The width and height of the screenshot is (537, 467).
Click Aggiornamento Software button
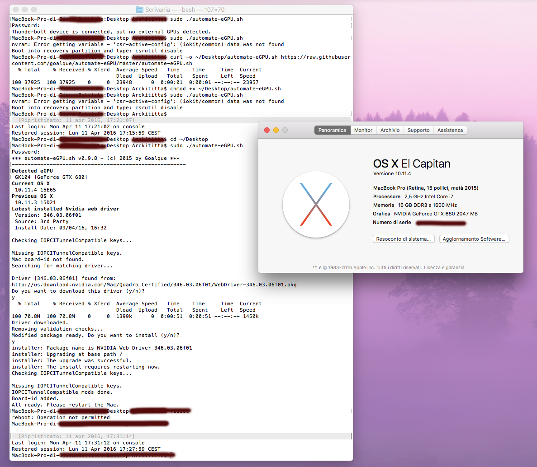coord(474,239)
